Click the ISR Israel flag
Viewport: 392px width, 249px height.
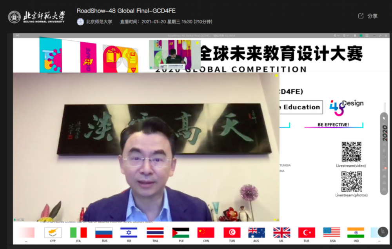click(x=129, y=233)
